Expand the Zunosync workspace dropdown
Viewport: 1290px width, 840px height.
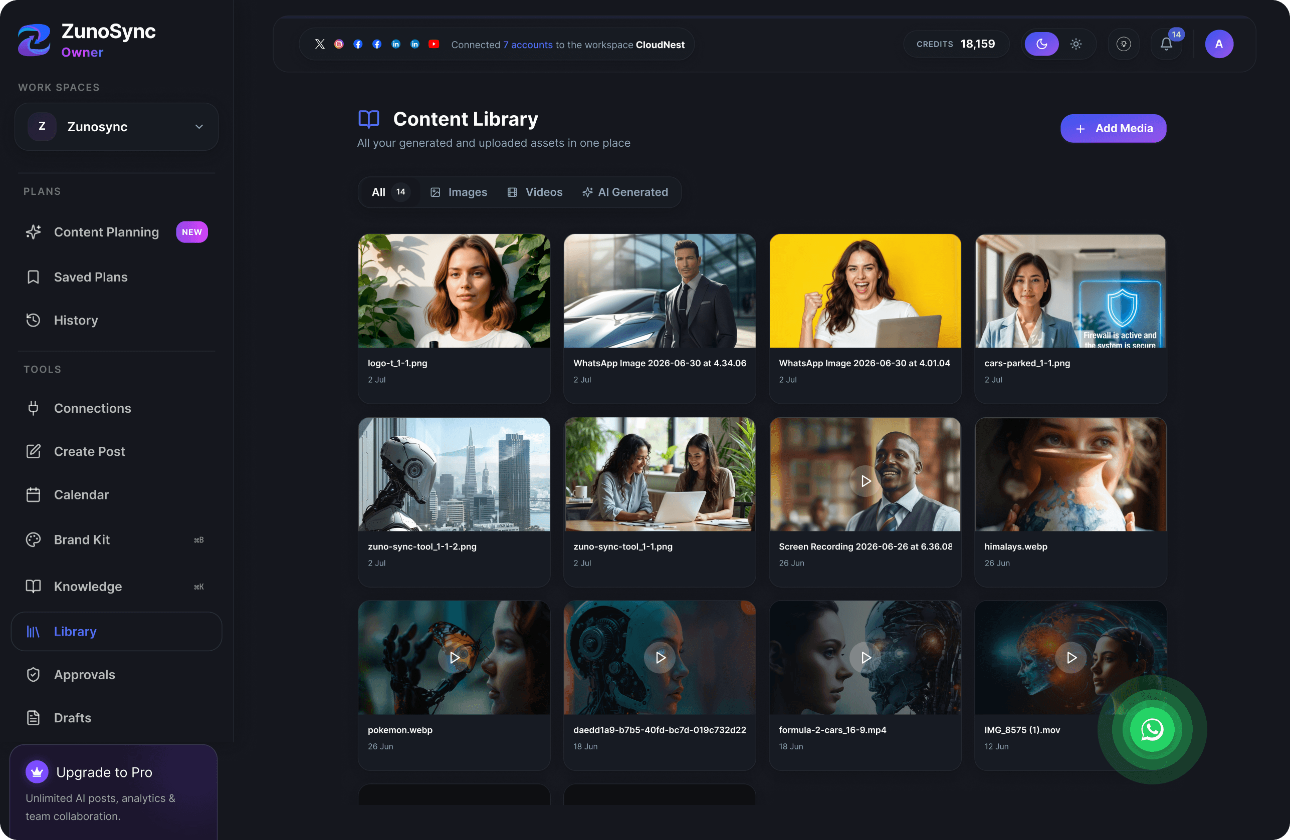point(117,127)
